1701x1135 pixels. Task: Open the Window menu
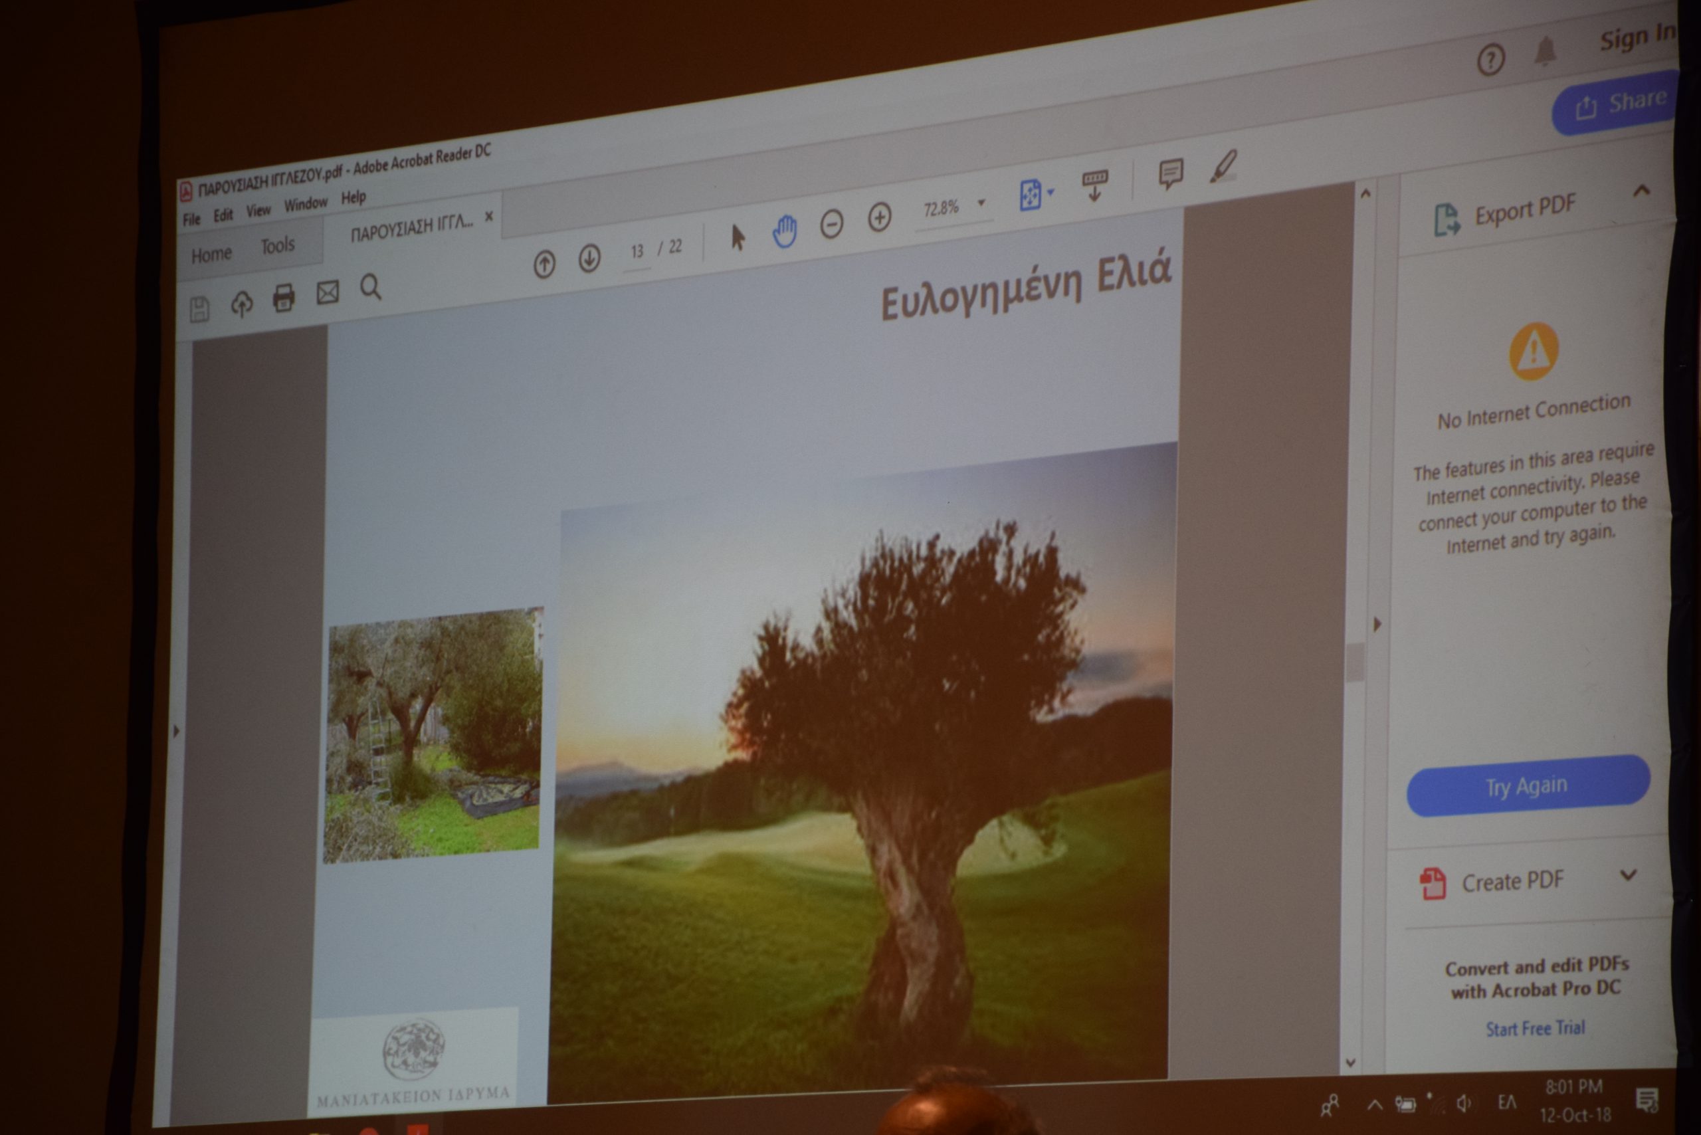pyautogui.click(x=306, y=204)
